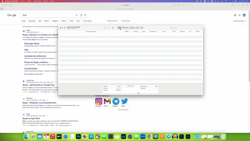Click the Telegram icon under También se buscó
The width and height of the screenshot is (250, 141).
click(x=116, y=101)
